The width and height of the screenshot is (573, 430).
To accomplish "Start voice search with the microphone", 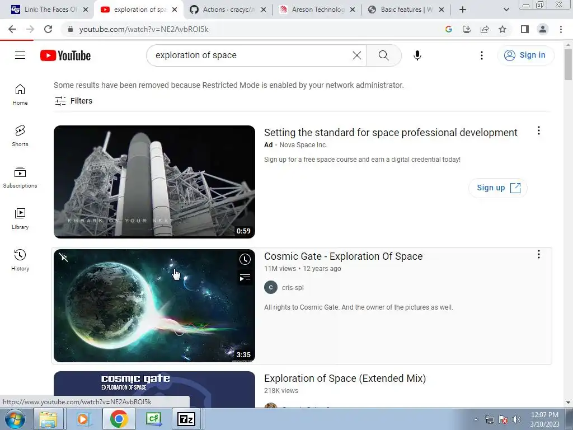I will (417, 55).
